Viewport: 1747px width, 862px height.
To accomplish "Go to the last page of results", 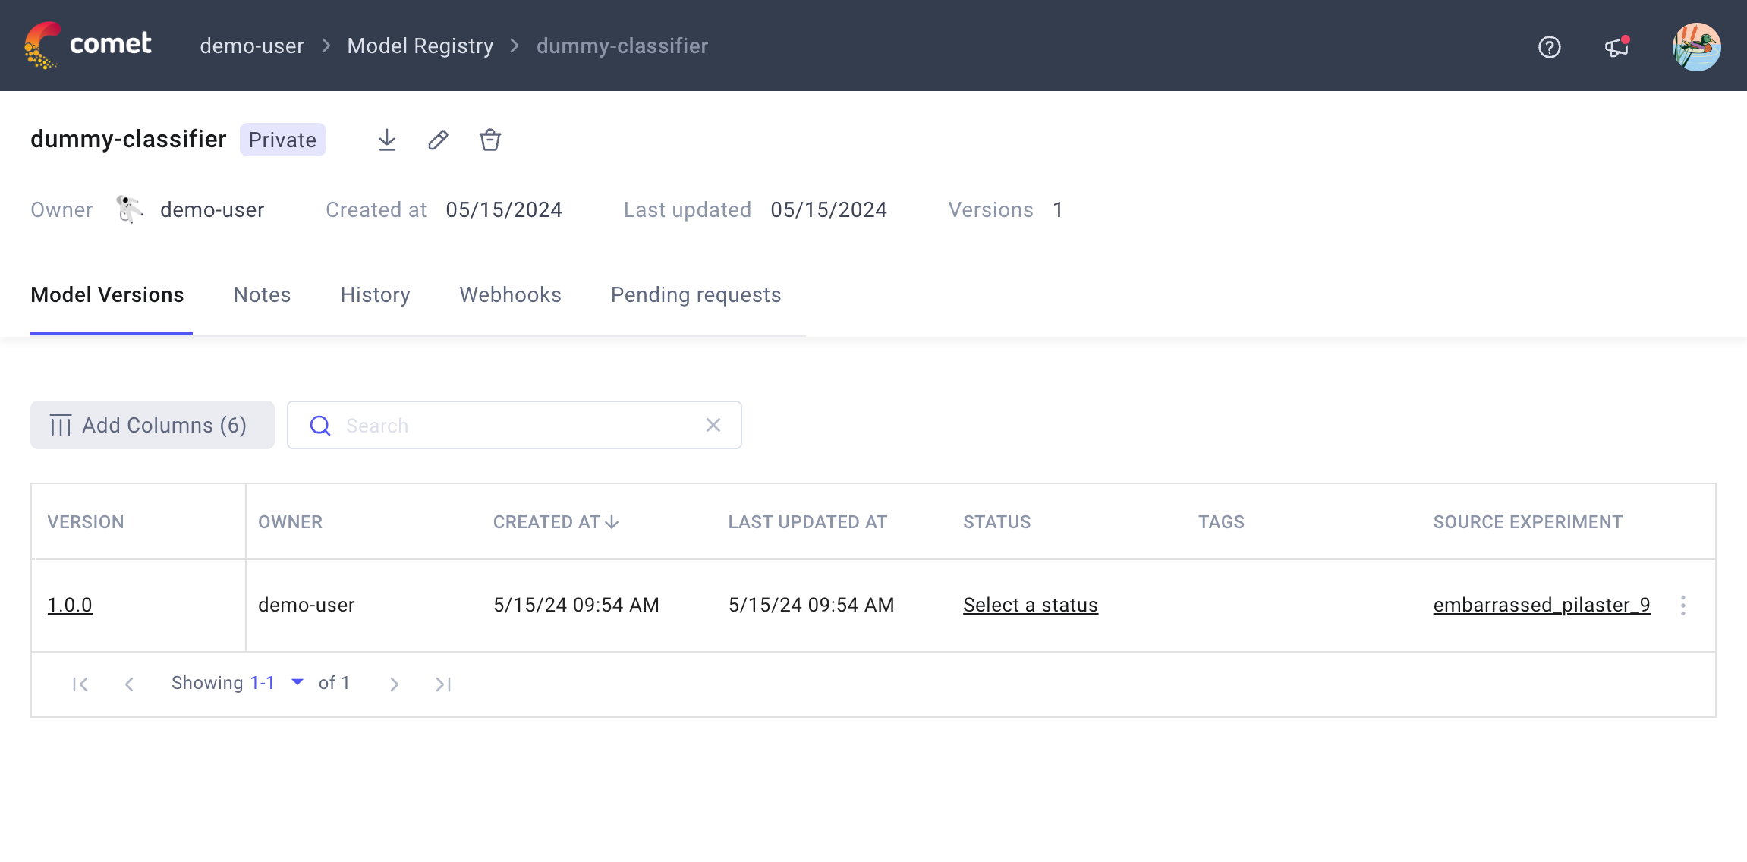I will coord(443,684).
